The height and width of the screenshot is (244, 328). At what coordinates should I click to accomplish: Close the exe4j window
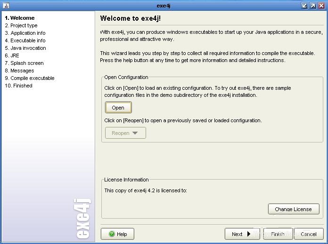321,6
